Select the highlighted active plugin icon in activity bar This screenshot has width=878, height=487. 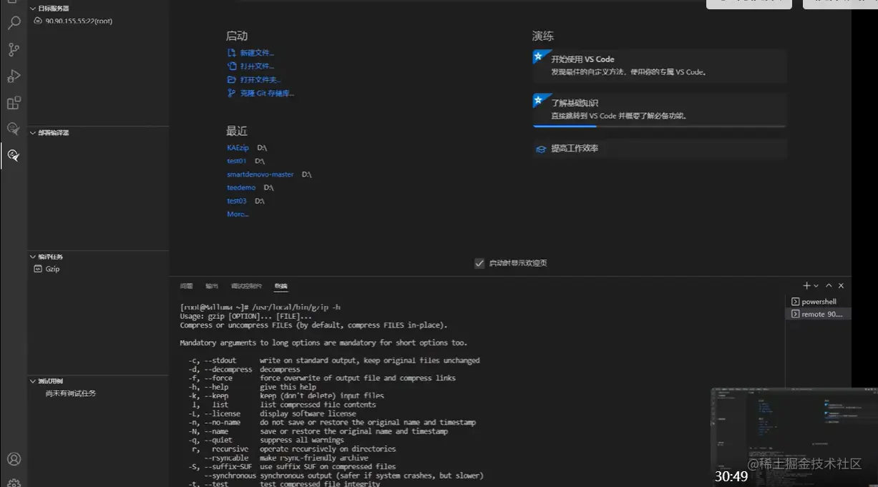coord(14,154)
